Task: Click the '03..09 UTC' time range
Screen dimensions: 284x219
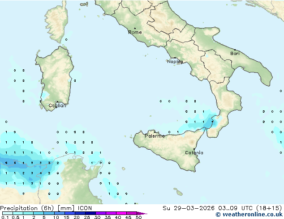Action: point(235,208)
